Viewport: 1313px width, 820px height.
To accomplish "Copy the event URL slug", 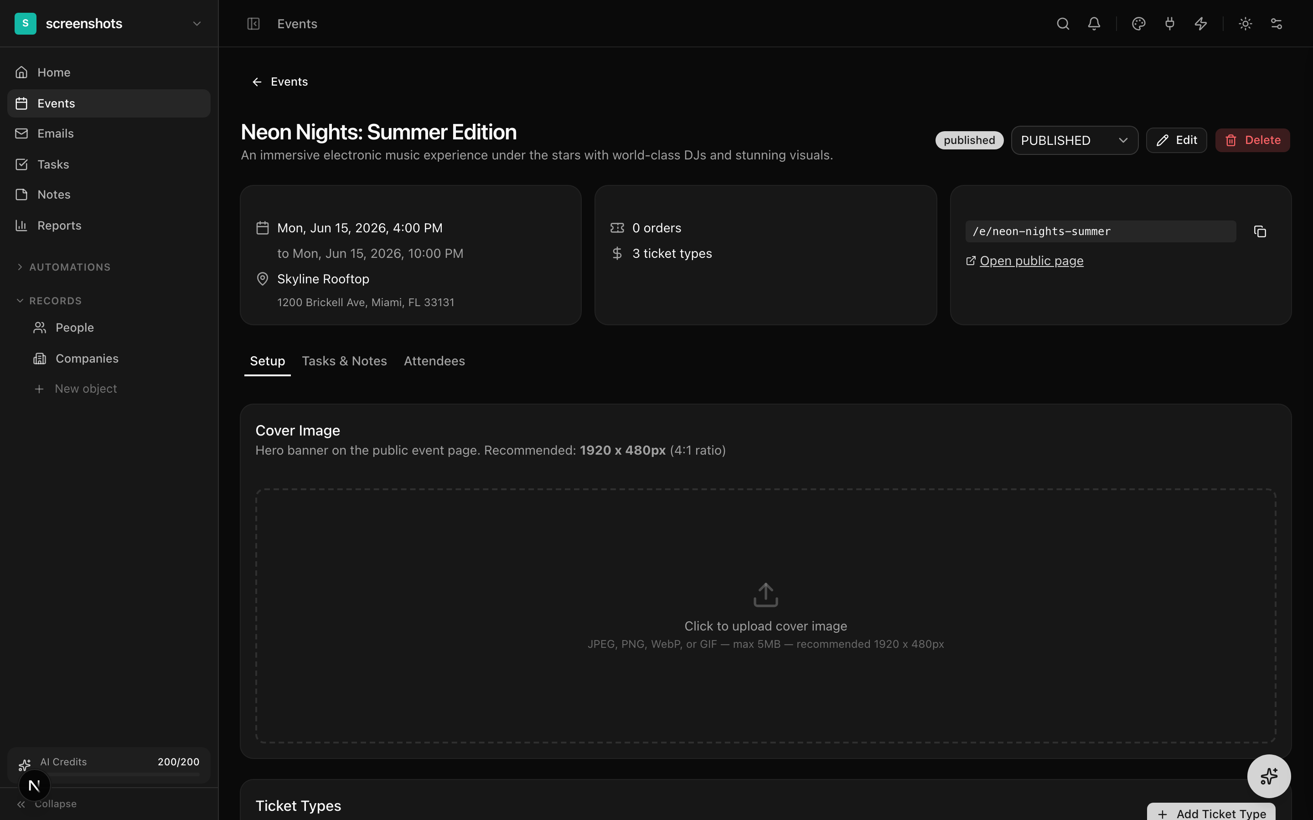I will [1260, 231].
